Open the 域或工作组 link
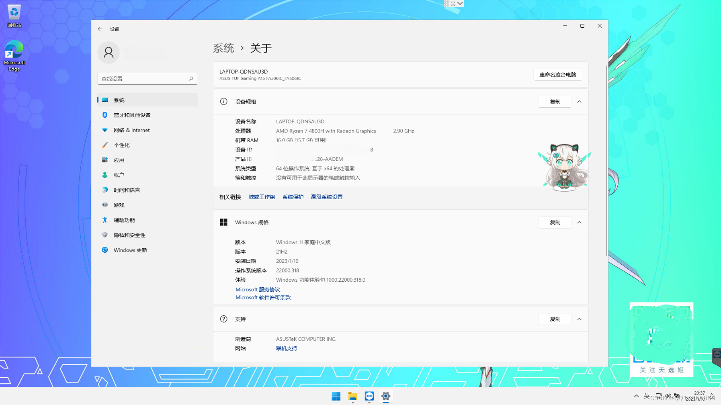This screenshot has width=721, height=405. tap(262, 197)
